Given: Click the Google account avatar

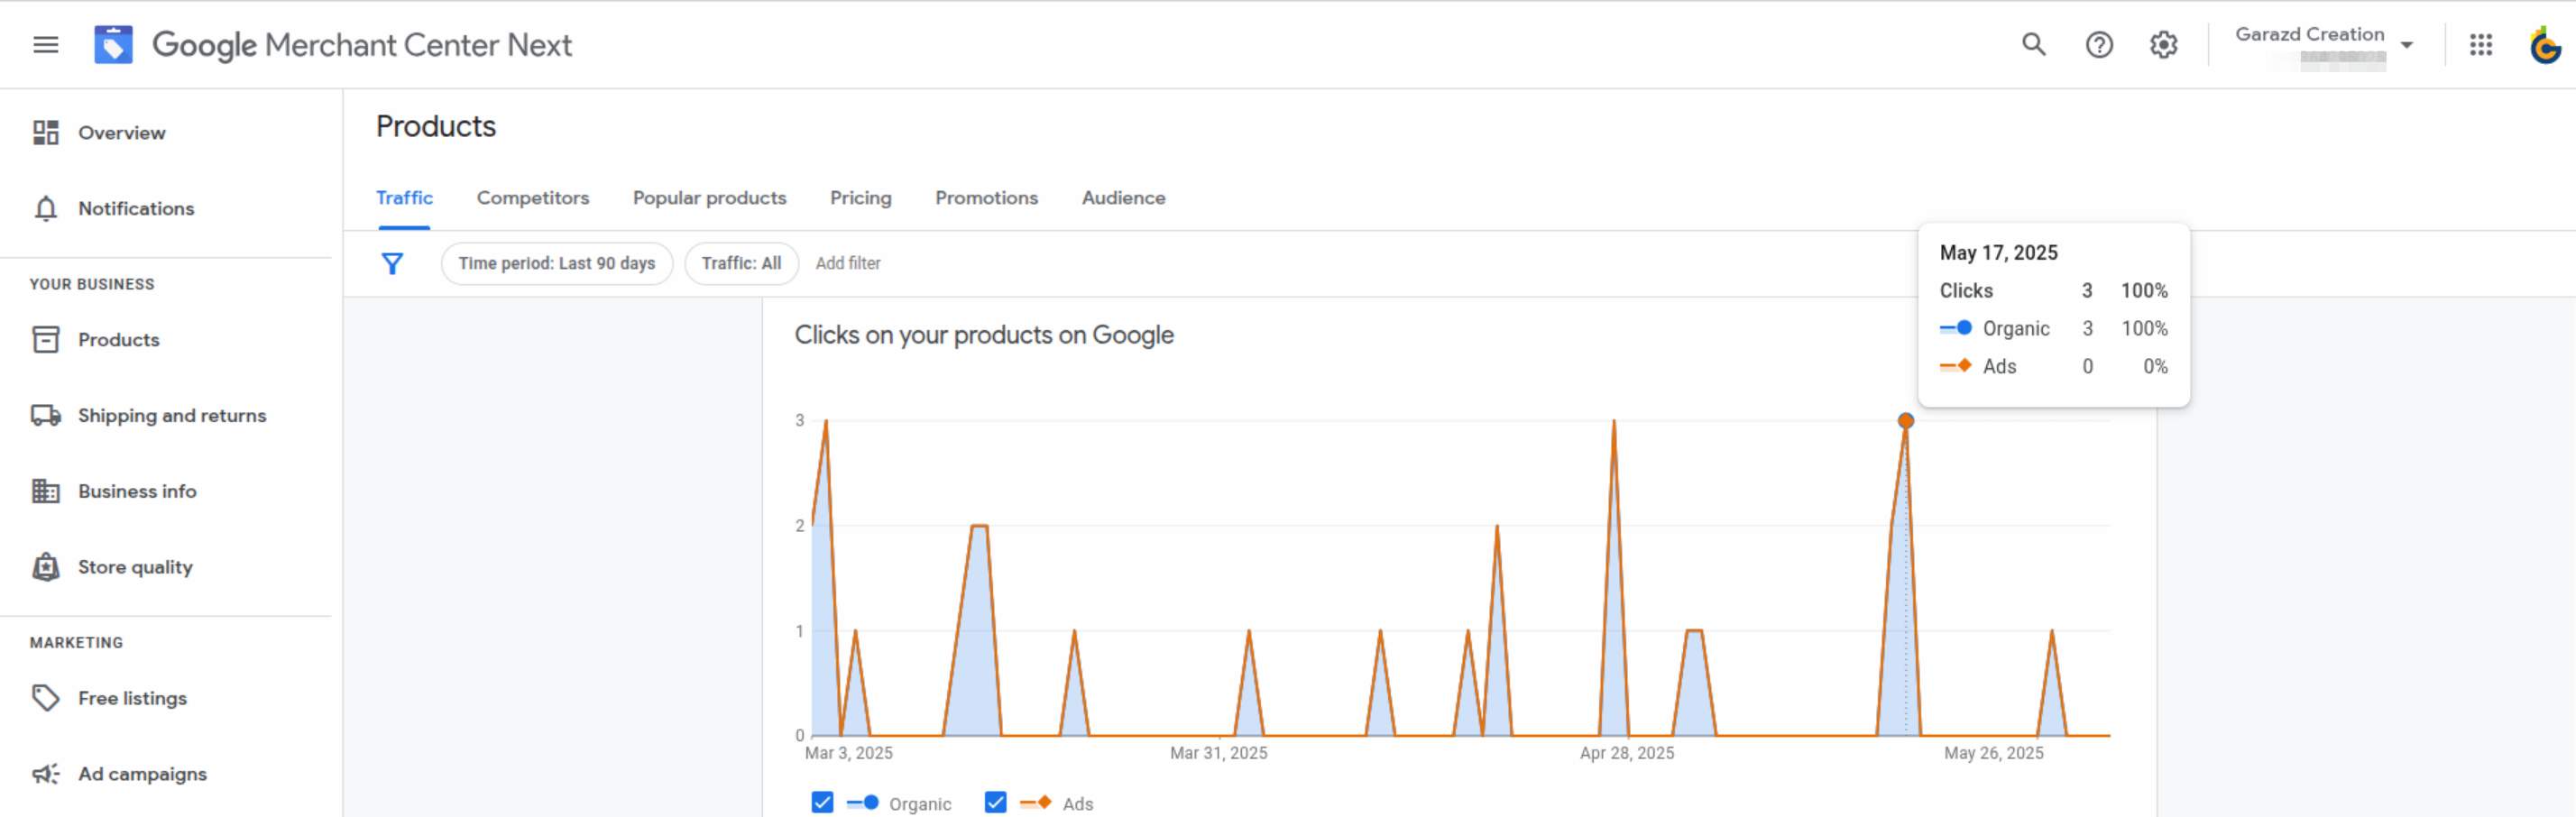Looking at the screenshot, I should (2544, 44).
